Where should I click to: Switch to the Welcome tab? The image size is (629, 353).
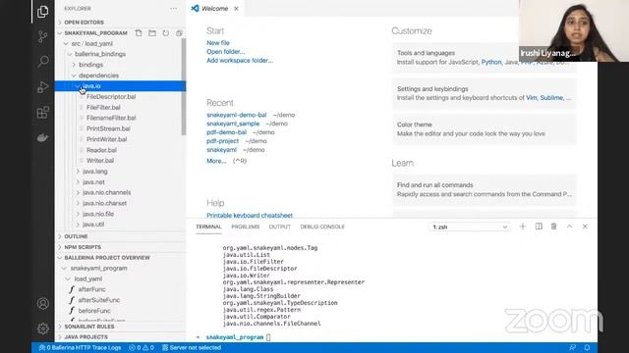coord(215,9)
